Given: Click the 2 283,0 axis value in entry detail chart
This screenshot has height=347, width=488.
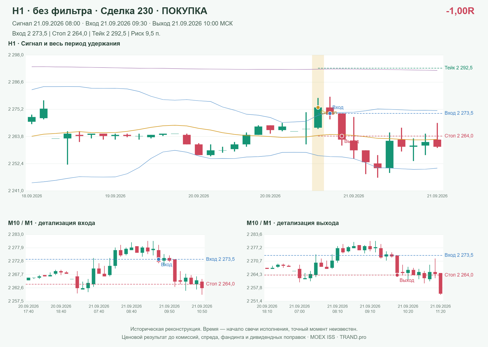Looking at the screenshot, I should (16, 234).
